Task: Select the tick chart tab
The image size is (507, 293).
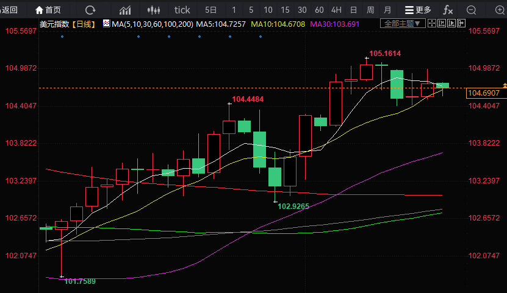Action: (182, 10)
